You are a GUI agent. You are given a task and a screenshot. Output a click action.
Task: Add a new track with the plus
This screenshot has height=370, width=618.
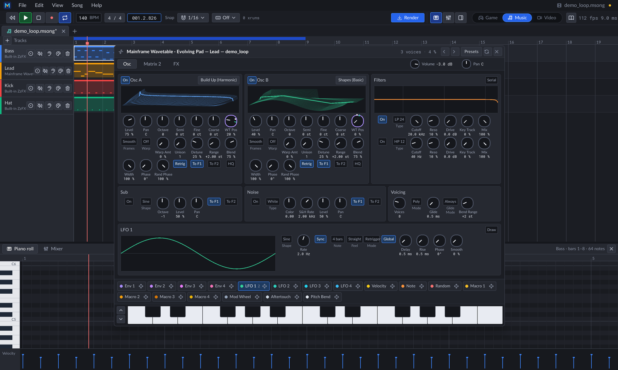[7, 40]
